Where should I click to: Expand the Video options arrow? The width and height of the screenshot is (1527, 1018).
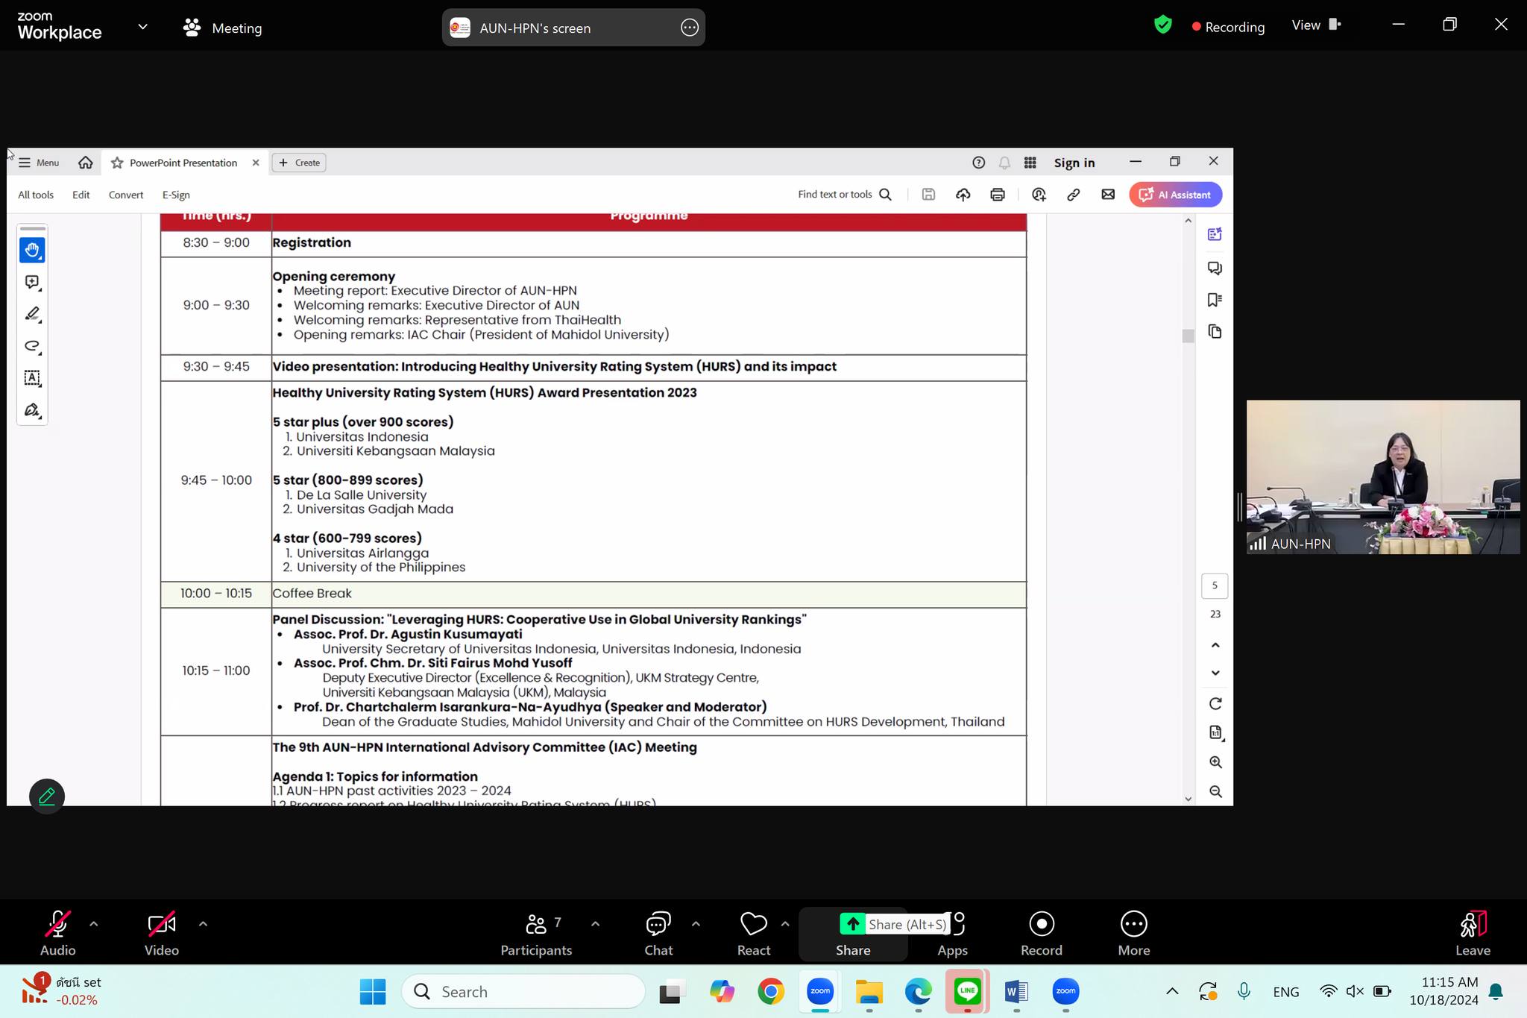(x=203, y=924)
